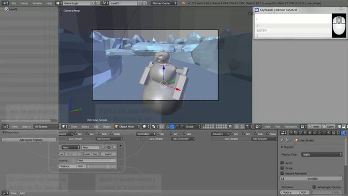Click the delete scene X icon
Viewport: 348px width, 196px height.
tap(145, 3)
